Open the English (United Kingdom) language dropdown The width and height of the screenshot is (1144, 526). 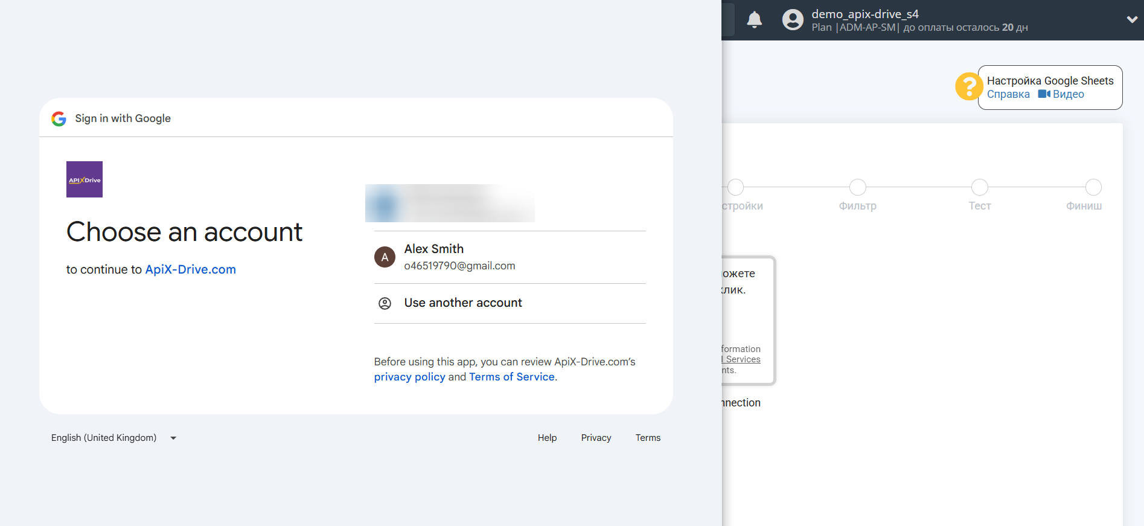pos(113,438)
